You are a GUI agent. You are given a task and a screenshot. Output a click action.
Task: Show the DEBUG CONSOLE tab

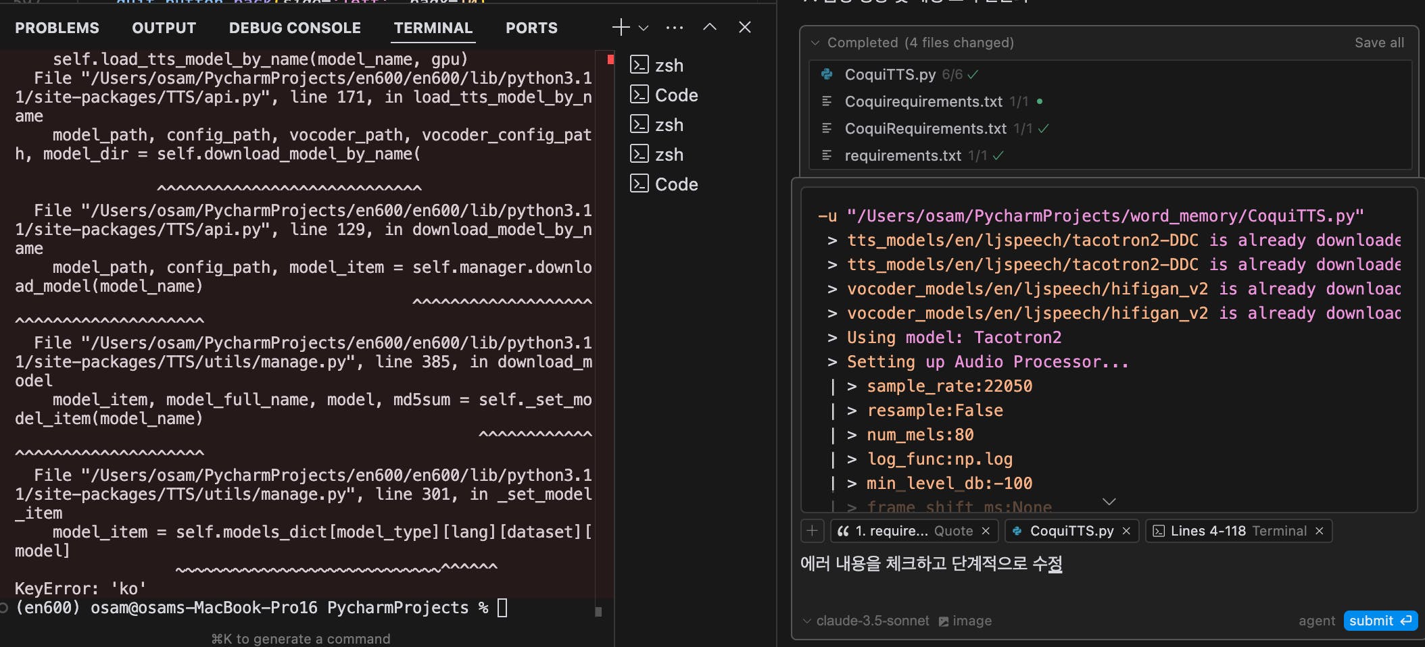pyautogui.click(x=295, y=28)
